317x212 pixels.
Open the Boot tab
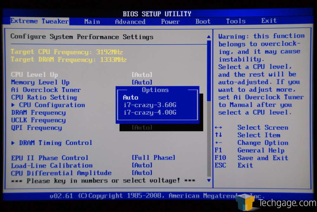tap(203, 21)
